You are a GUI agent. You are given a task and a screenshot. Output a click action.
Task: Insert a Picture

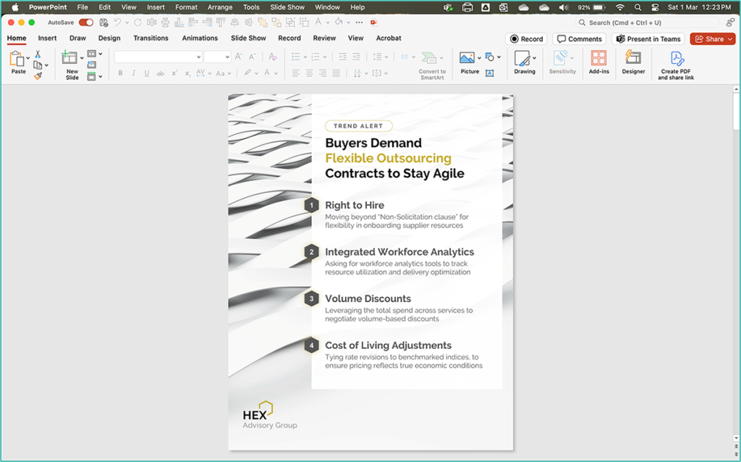pyautogui.click(x=467, y=56)
